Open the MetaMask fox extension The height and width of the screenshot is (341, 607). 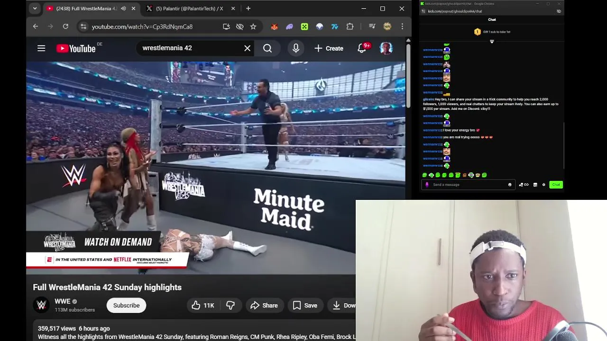click(274, 27)
